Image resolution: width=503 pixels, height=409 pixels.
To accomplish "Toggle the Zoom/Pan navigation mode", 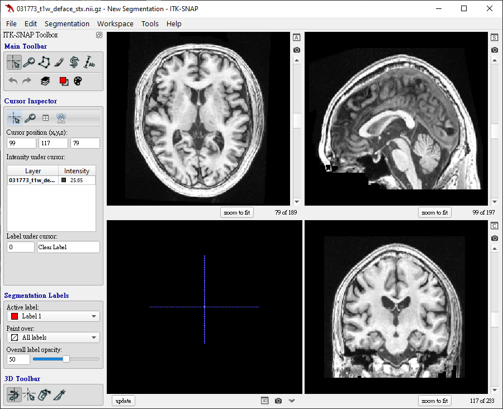I will pos(29,62).
